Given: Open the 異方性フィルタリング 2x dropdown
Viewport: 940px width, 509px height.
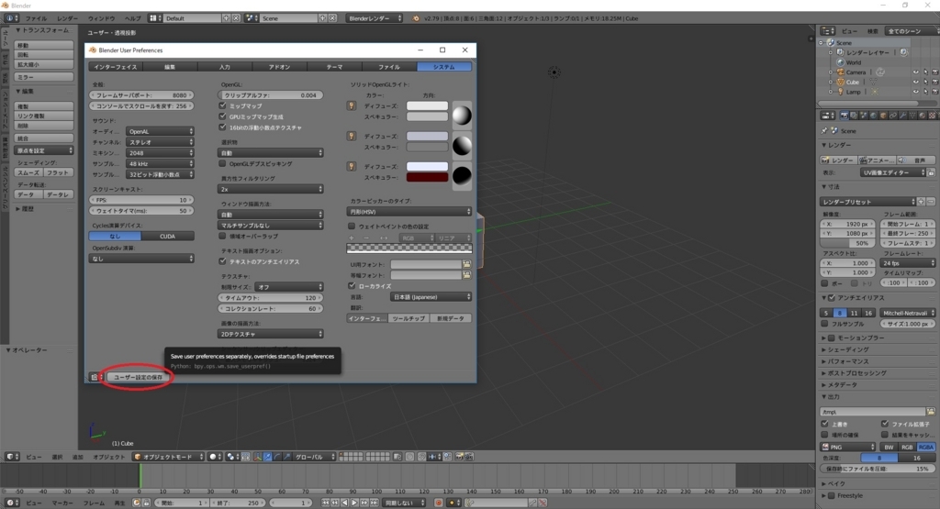Looking at the screenshot, I should coord(271,189).
